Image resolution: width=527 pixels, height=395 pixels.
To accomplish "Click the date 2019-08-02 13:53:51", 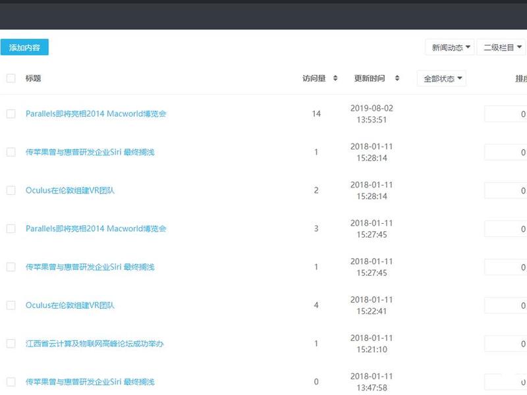I will coord(372,114).
